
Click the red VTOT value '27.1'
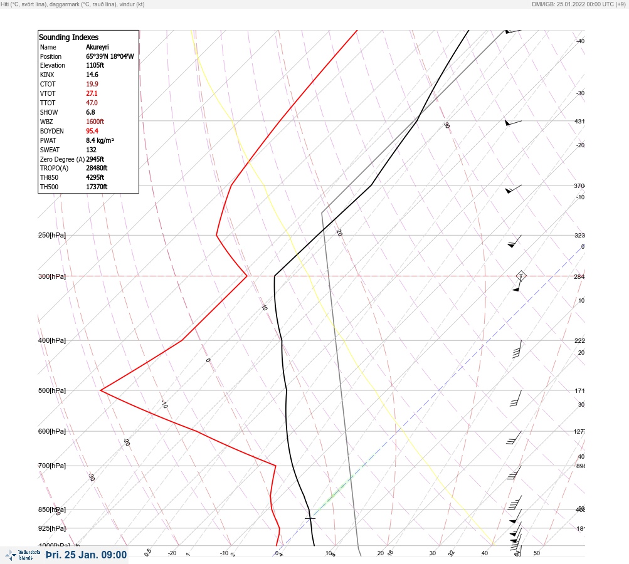(92, 93)
